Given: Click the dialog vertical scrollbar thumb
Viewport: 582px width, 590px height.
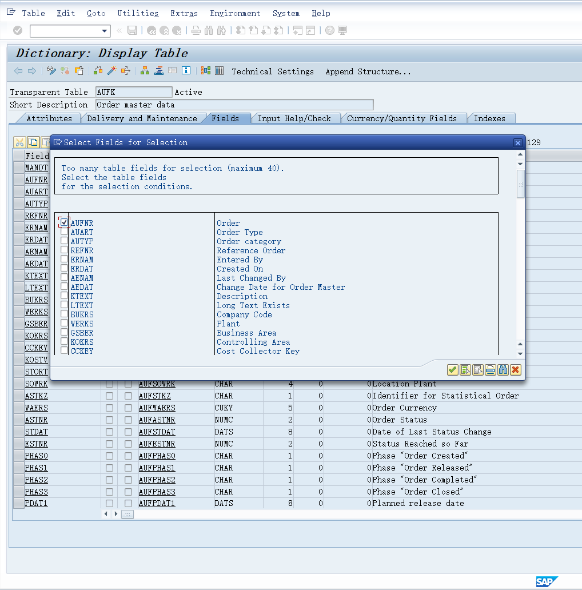Looking at the screenshot, I should click(521, 184).
